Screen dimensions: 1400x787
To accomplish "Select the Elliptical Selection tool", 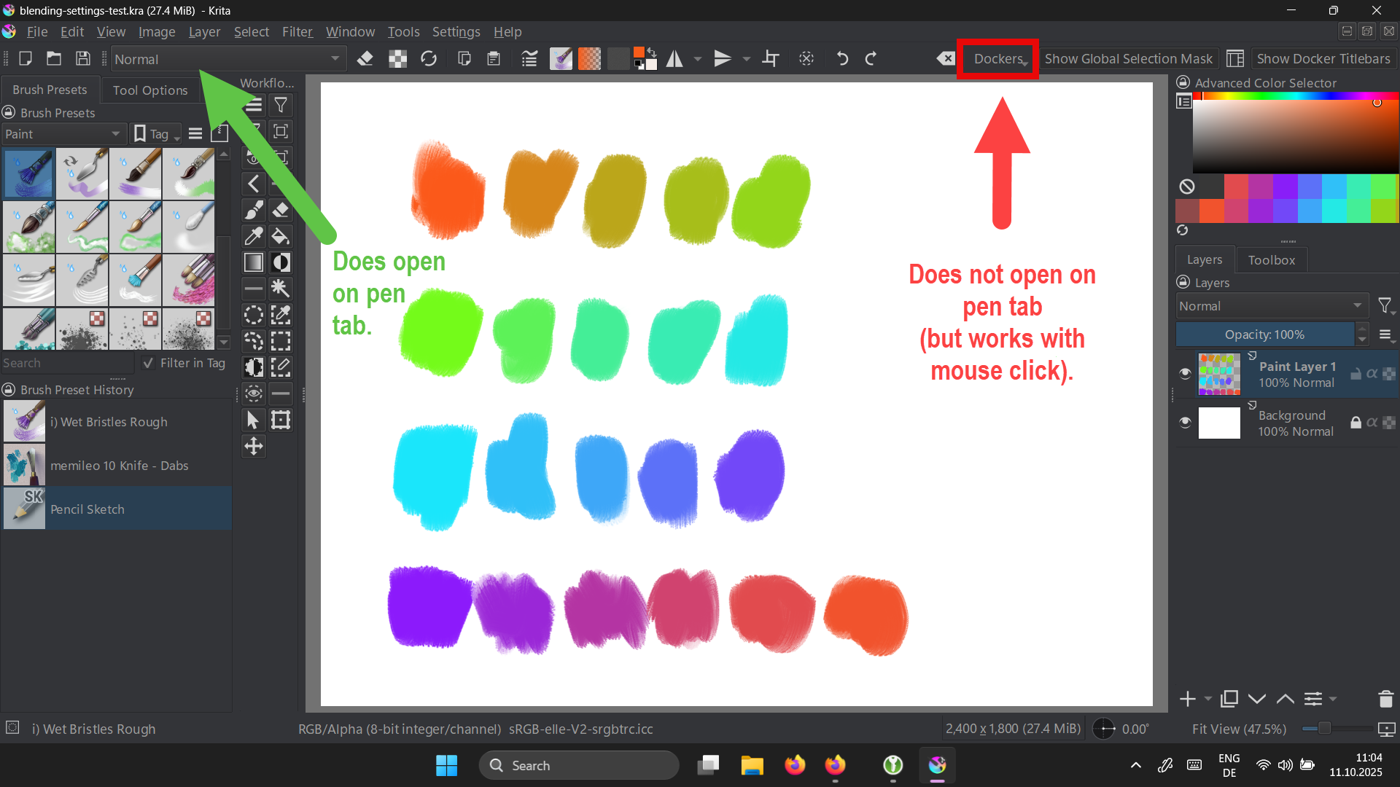I will (x=254, y=315).
